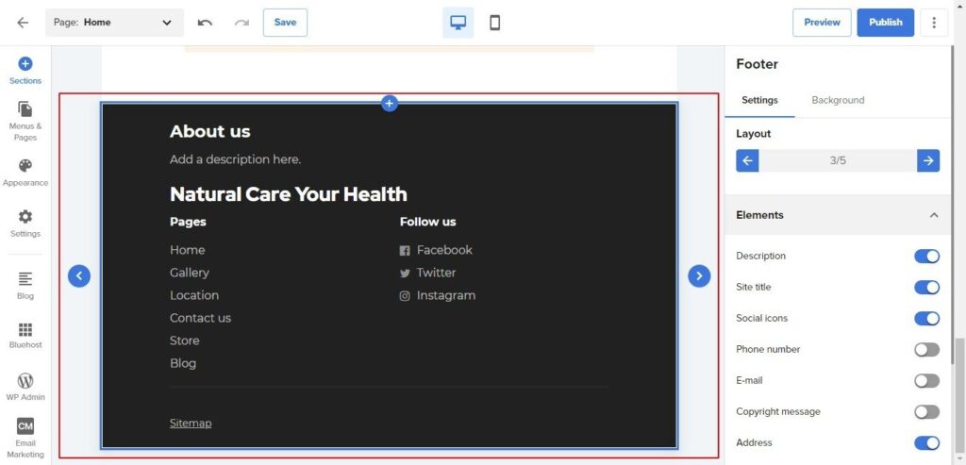Open the Blog sidebar icon
Screen dimensions: 966x465
pyautogui.click(x=25, y=279)
